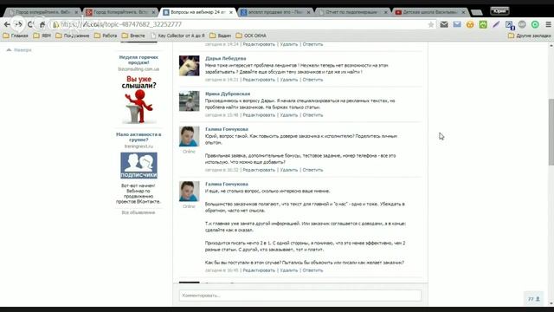Click the page vertical scrollbar thumb
This screenshot has width=554, height=312.
[x=551, y=132]
